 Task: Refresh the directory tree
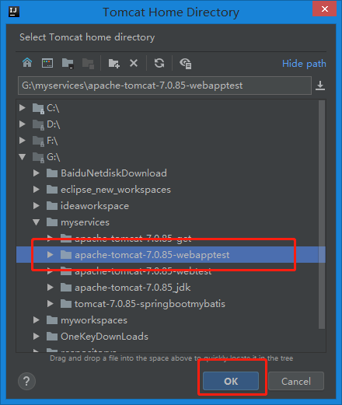coord(159,63)
